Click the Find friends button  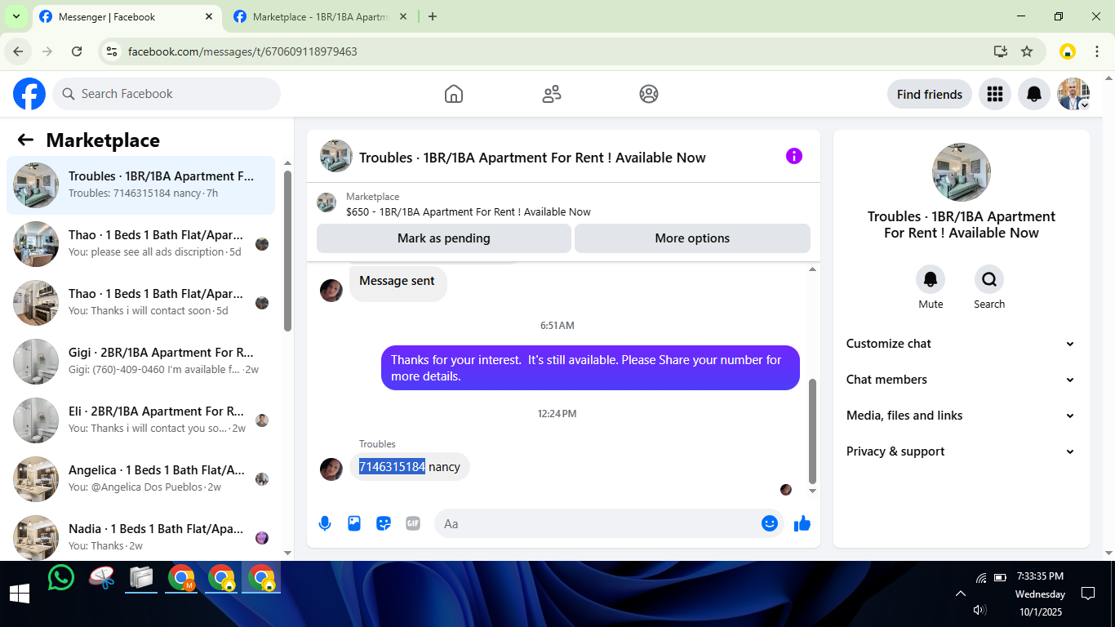point(930,94)
